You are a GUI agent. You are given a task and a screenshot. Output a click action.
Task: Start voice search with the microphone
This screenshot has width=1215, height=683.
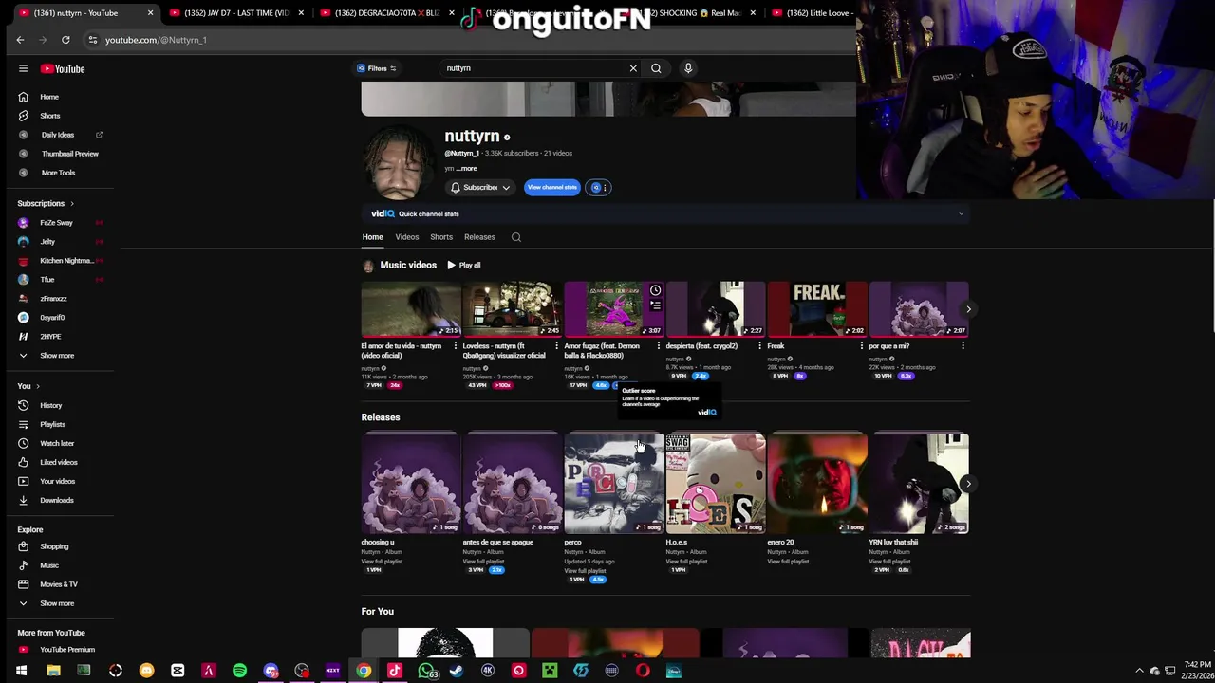pyautogui.click(x=688, y=68)
